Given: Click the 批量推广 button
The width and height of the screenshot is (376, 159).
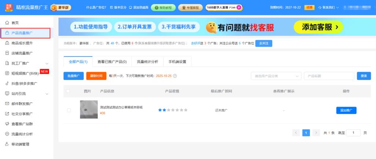Looking at the screenshot, I should (x=74, y=76).
